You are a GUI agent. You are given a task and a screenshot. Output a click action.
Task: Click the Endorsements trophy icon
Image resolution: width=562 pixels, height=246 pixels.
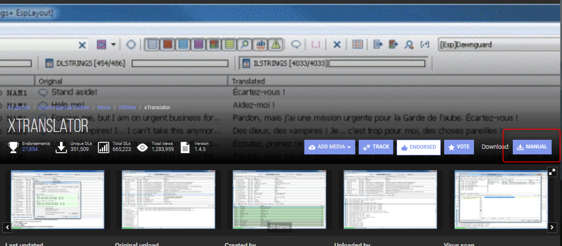13,147
